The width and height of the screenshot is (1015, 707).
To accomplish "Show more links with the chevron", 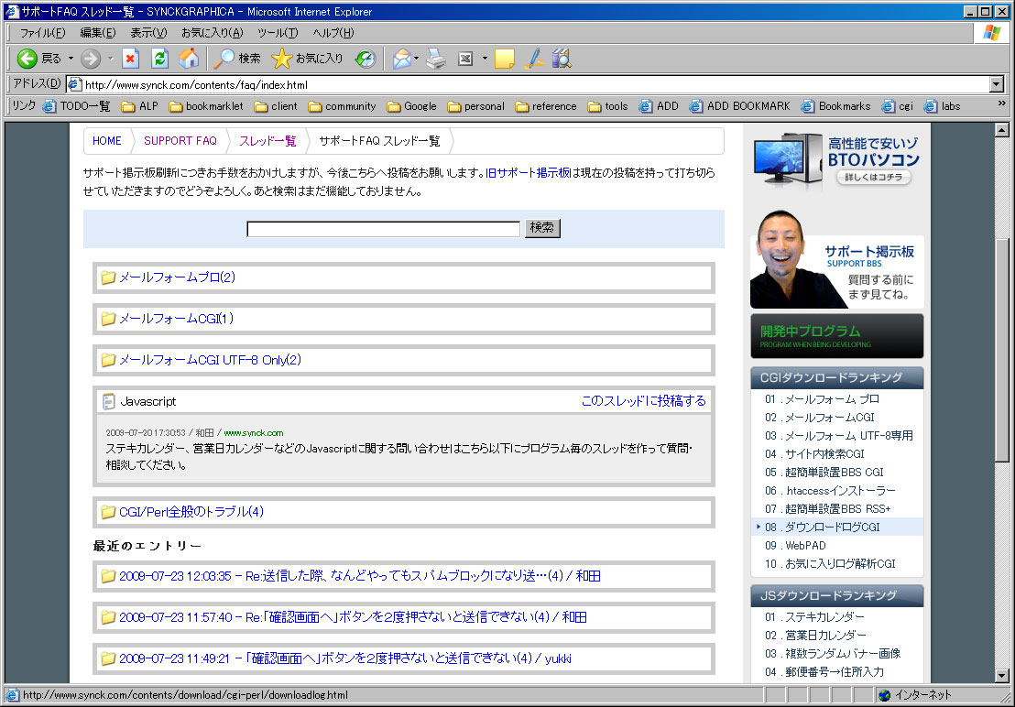I will pyautogui.click(x=1001, y=103).
